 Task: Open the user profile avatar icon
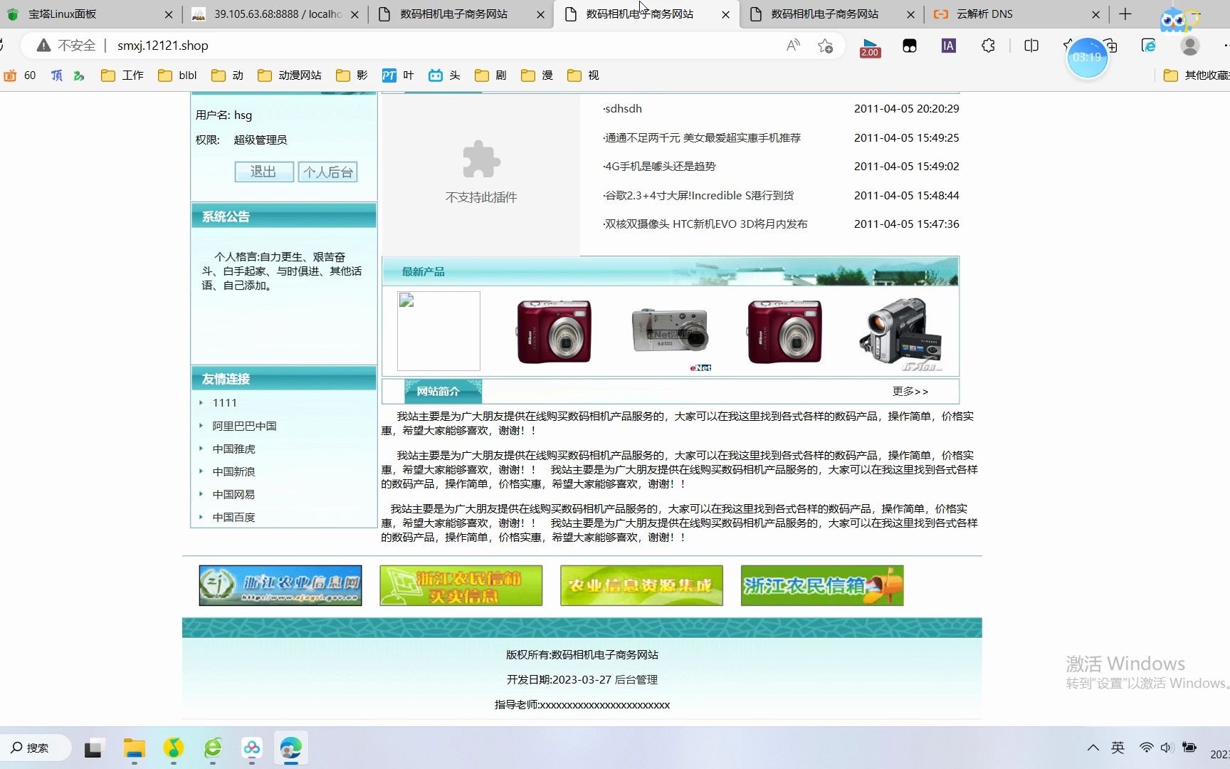coord(1189,46)
